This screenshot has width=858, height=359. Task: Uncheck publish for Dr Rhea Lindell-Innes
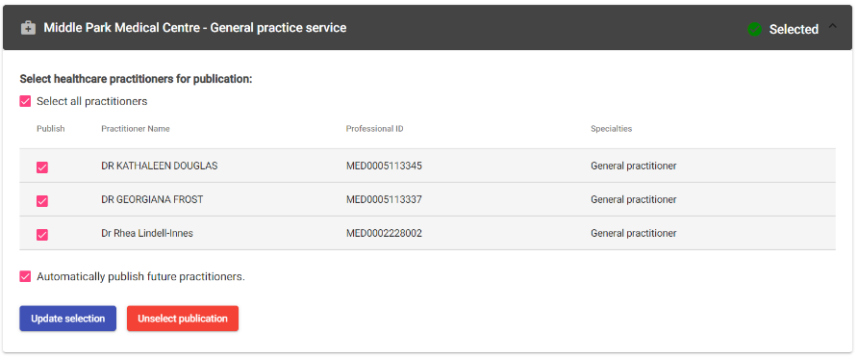pos(42,235)
